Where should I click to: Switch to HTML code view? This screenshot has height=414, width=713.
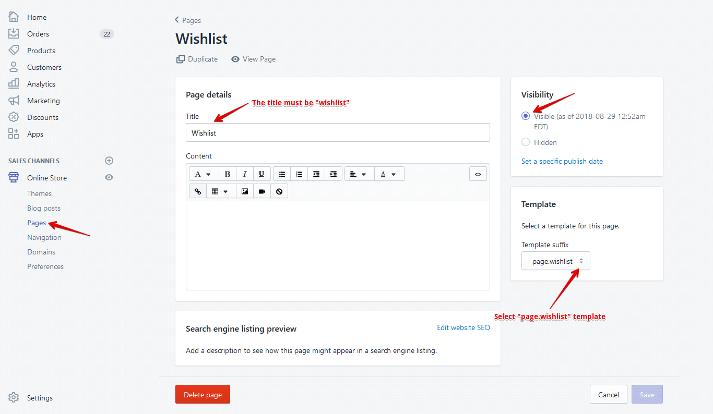point(478,173)
